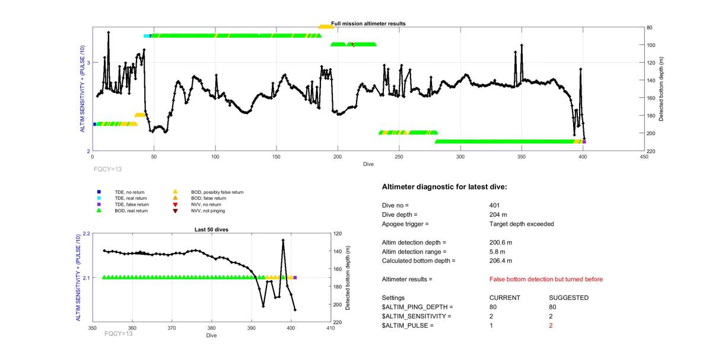Click the left y-axis tick "2.2" on the Last 50 dives plot
The height and width of the screenshot is (362, 712).
point(86,233)
